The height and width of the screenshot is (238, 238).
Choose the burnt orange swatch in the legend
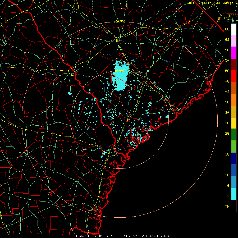click(x=234, y=88)
